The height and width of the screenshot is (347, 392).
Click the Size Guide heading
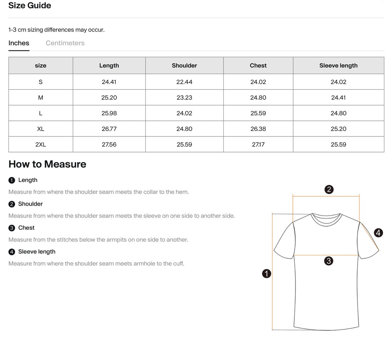[30, 5]
